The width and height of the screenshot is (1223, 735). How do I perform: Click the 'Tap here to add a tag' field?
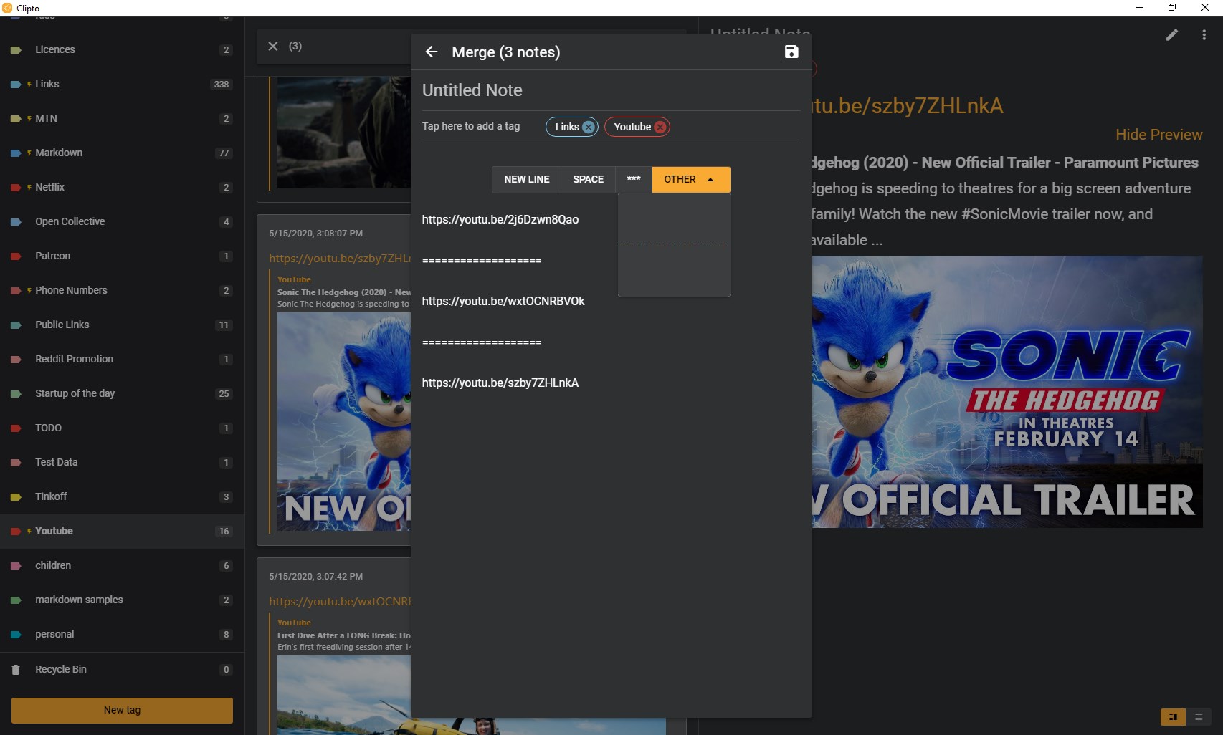(471, 126)
